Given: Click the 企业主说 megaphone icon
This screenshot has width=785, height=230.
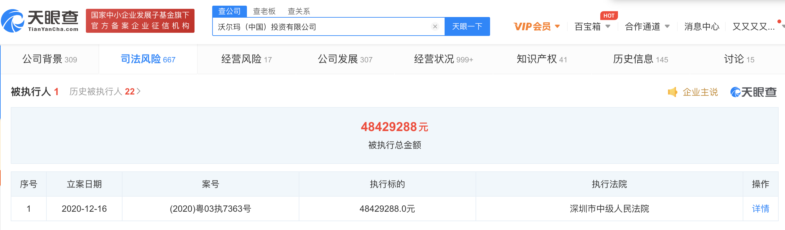Looking at the screenshot, I should pos(672,92).
